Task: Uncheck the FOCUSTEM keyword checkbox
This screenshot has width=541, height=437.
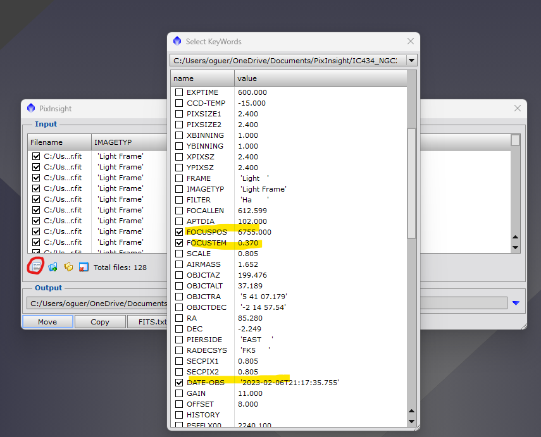Action: point(179,243)
